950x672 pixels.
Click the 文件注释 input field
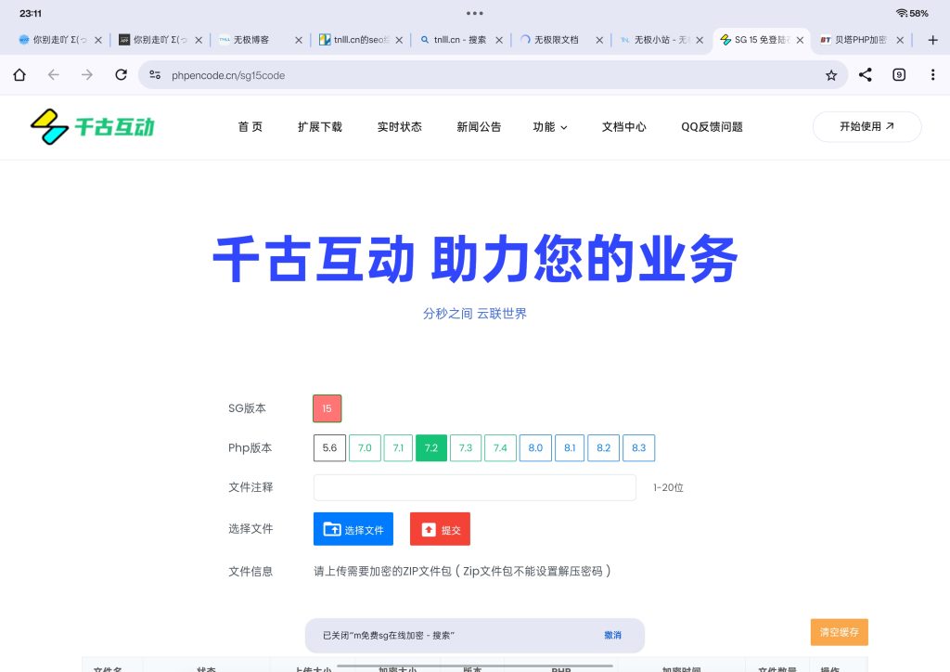click(x=474, y=487)
